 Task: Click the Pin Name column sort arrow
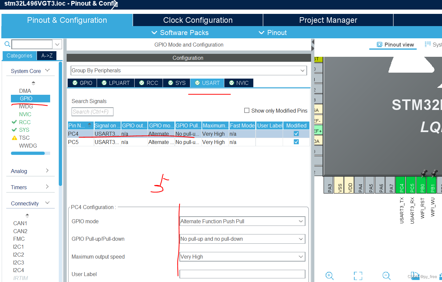(x=90, y=125)
